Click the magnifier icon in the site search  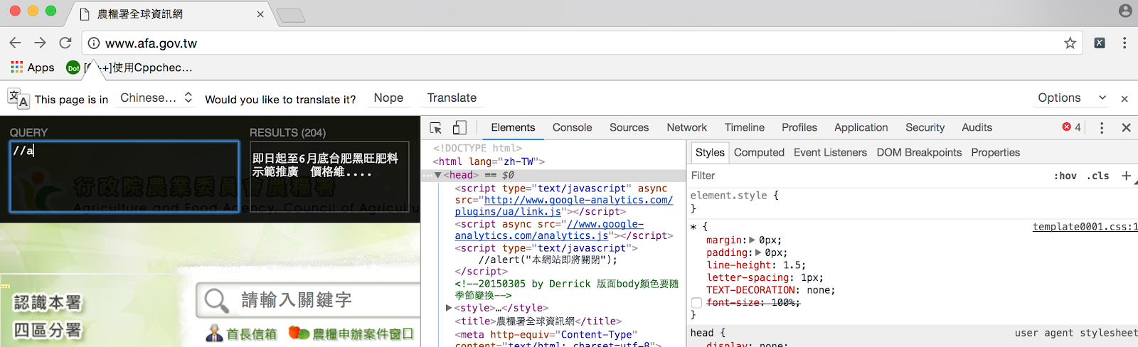[x=216, y=300]
